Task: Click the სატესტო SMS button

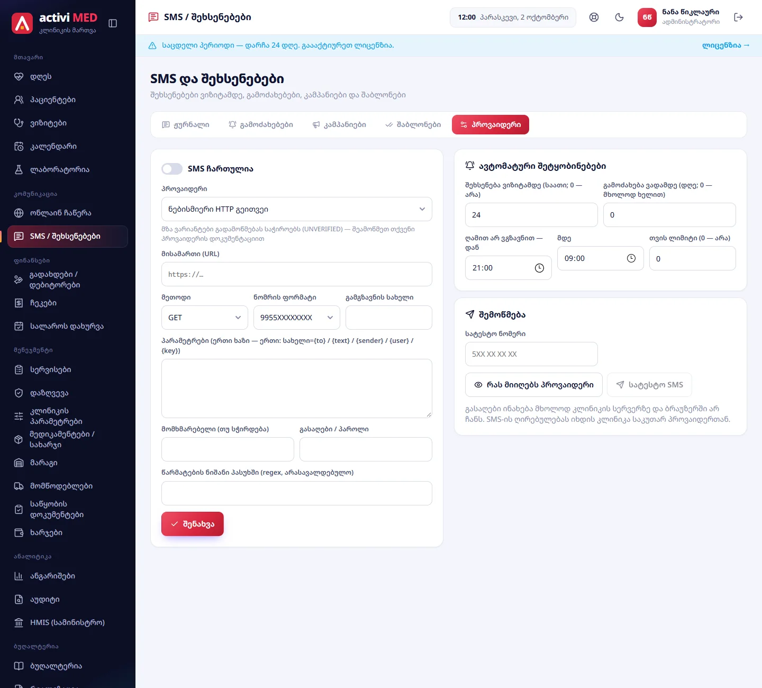Action: 649,385
